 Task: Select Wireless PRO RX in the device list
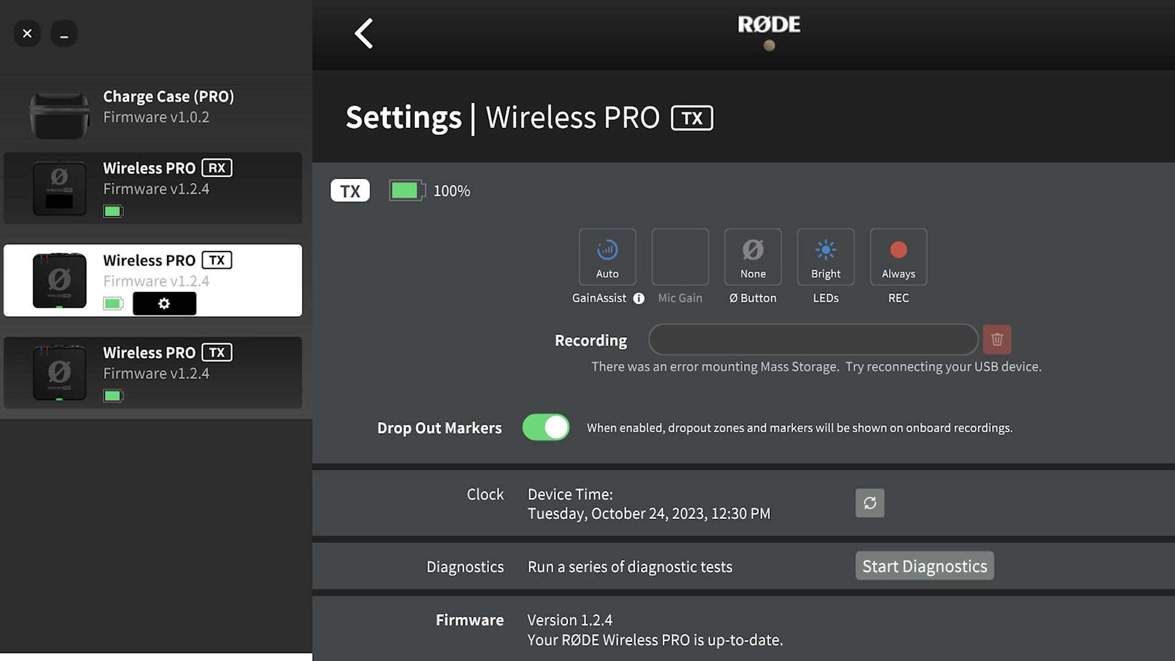click(x=153, y=188)
